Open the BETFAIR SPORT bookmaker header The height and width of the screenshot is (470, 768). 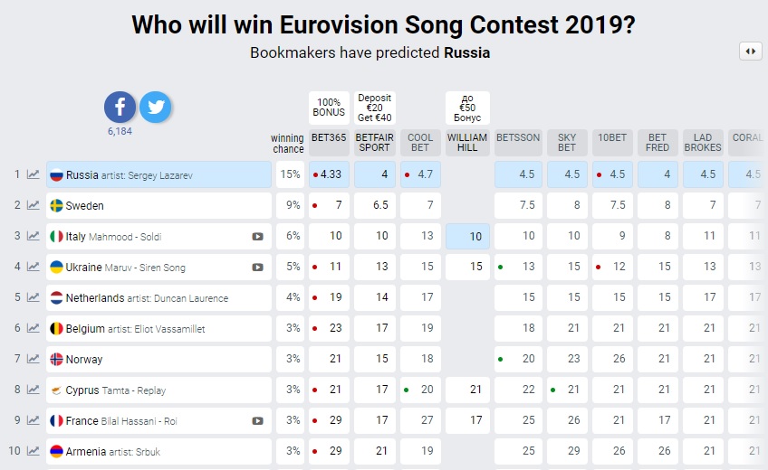[x=375, y=143]
